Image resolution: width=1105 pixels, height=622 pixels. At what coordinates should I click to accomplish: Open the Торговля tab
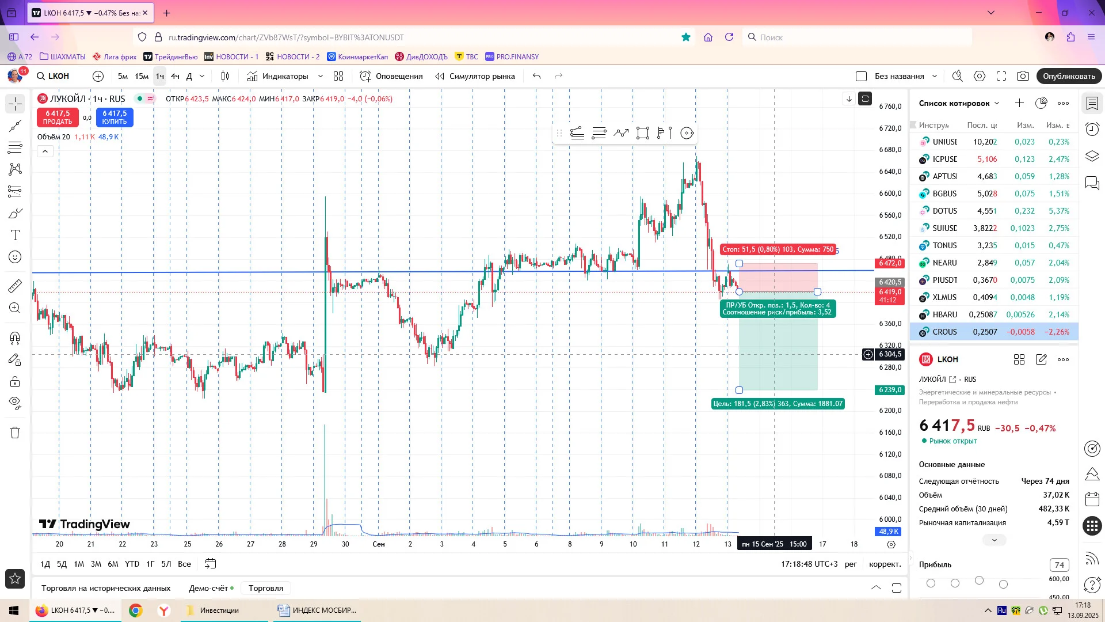(266, 588)
